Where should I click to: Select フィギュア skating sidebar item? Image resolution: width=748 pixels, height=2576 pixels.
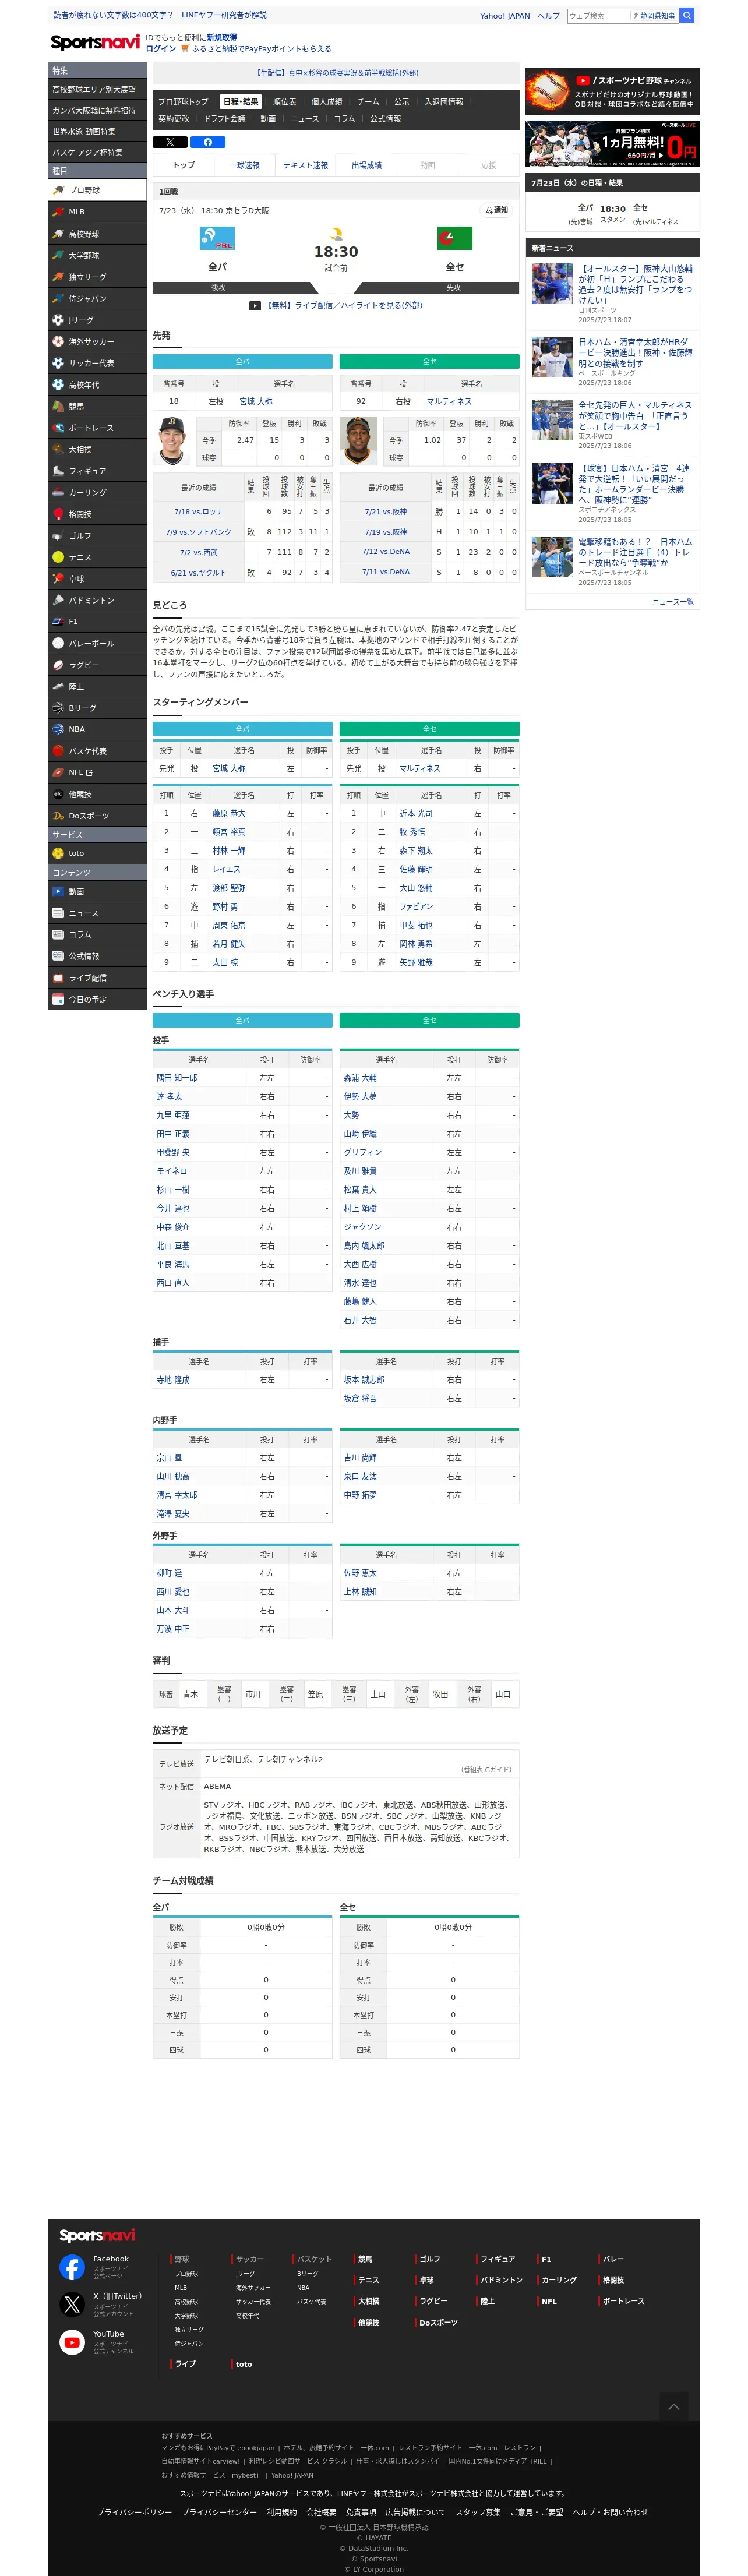[x=97, y=471]
